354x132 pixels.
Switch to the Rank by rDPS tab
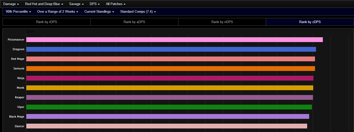tap(47, 22)
